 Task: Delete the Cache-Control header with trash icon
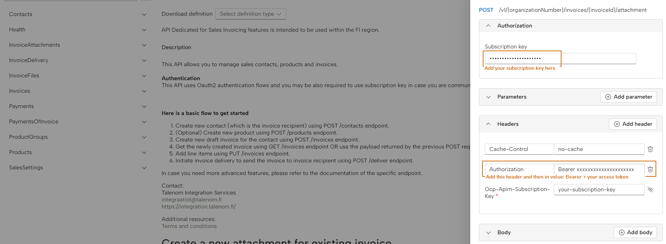click(x=650, y=149)
